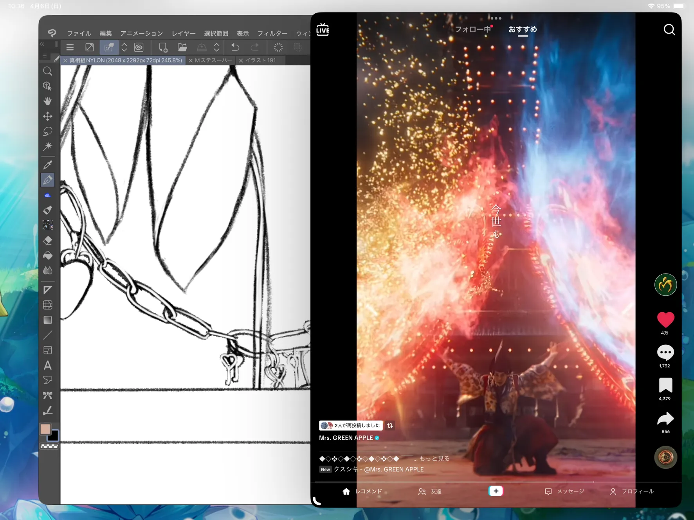Click the Redo arrow in command bar
This screenshot has width=694, height=520.
tap(255, 47)
